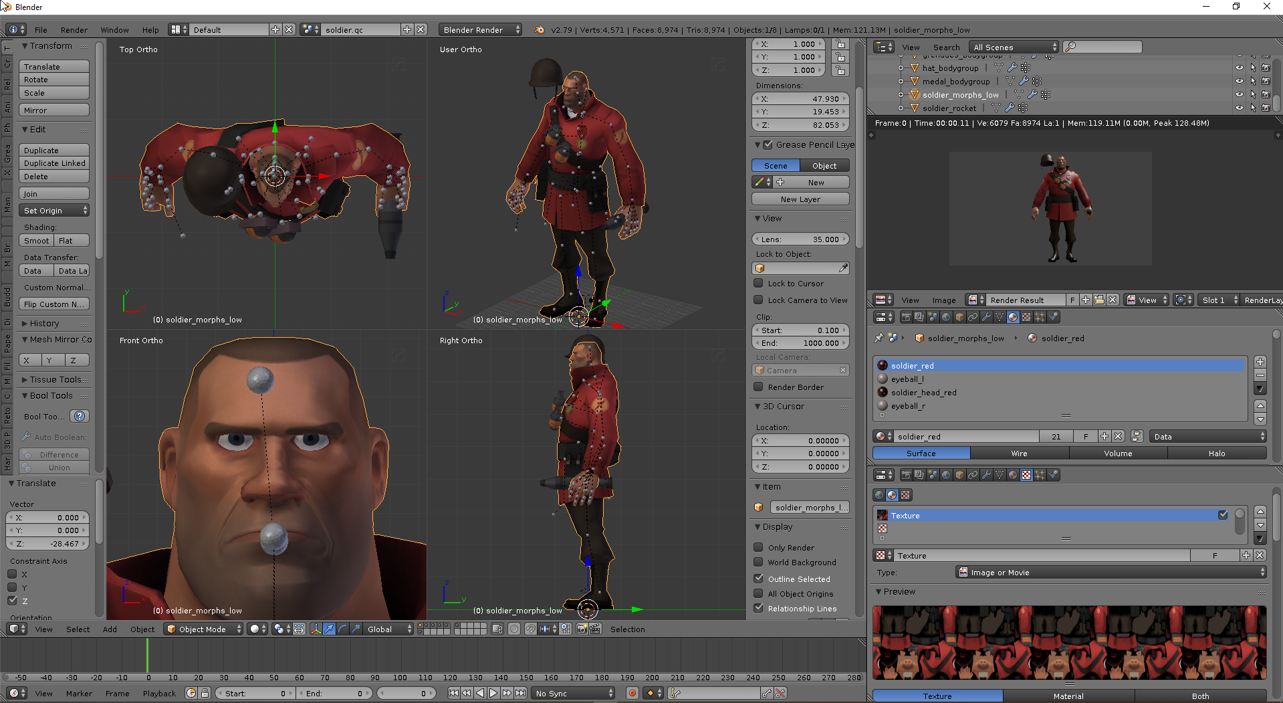Image resolution: width=1283 pixels, height=703 pixels.
Task: Toggle visibility eye for hat_bodygroup
Action: (x=1239, y=68)
